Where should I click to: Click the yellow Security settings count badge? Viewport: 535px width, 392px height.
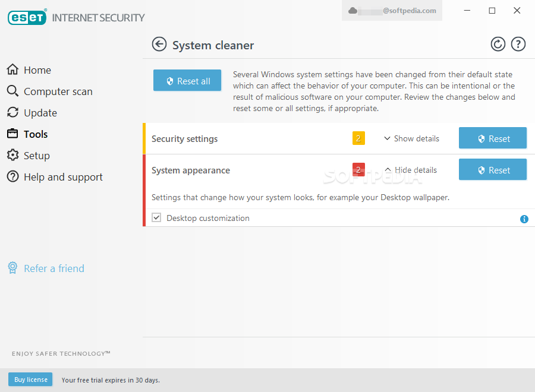click(x=358, y=138)
